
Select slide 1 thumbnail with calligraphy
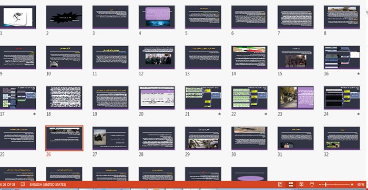coord(18,17)
